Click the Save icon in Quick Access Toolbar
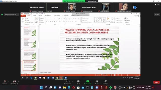This screenshot has width=161, height=90. (42, 13)
